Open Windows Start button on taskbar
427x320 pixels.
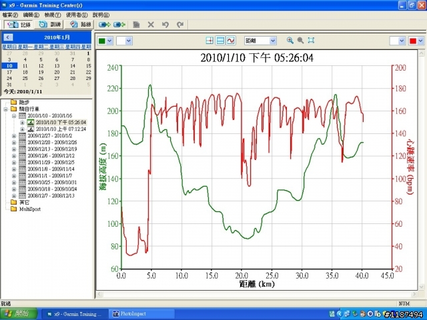pyautogui.click(x=19, y=314)
